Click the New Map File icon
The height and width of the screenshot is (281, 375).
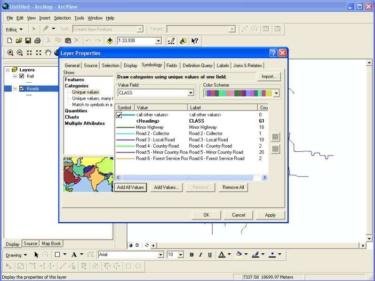9,40
